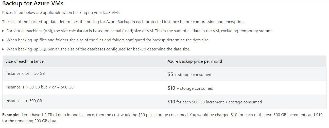Click "storage consumed" text in second price row
Screen dimensions: 329x128
197,88
